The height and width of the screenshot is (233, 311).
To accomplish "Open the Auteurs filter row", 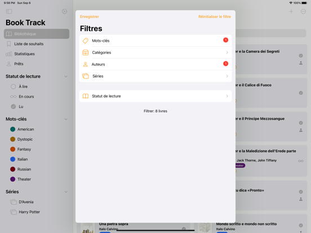I will (x=155, y=64).
